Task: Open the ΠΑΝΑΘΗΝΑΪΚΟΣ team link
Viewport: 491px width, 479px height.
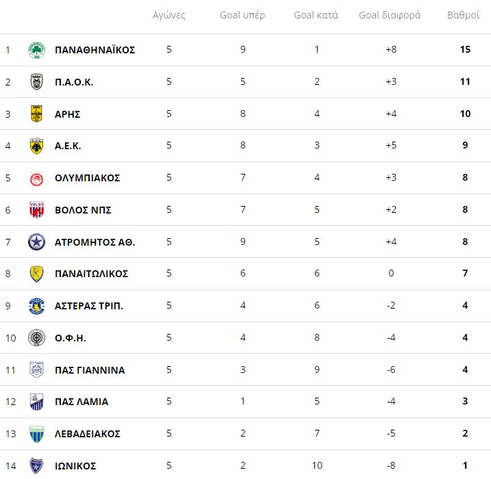Action: [95, 50]
